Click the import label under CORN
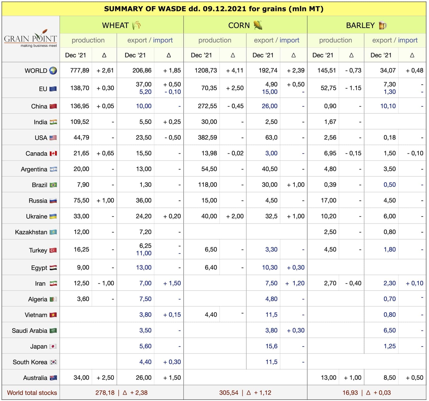The image size is (429, 401). 289,40
